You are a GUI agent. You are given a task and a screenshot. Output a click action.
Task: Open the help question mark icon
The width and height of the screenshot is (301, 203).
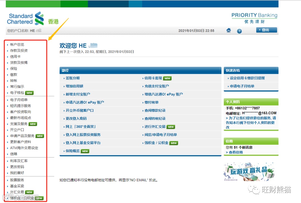point(239,31)
